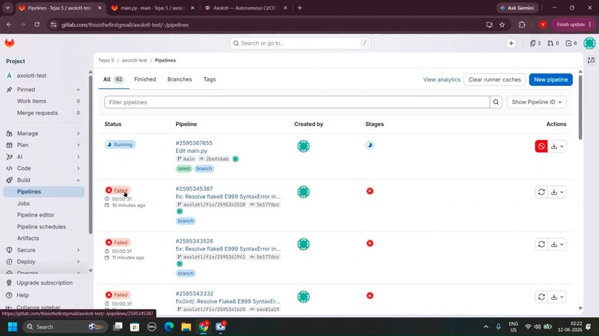
Task: Open artifacts download dropdown for pipeline #2595367655
Action: click(557, 146)
